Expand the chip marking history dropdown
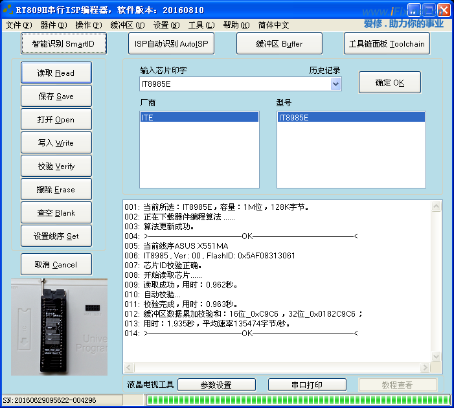Image resolution: width=454 pixels, height=408 pixels. click(x=335, y=84)
